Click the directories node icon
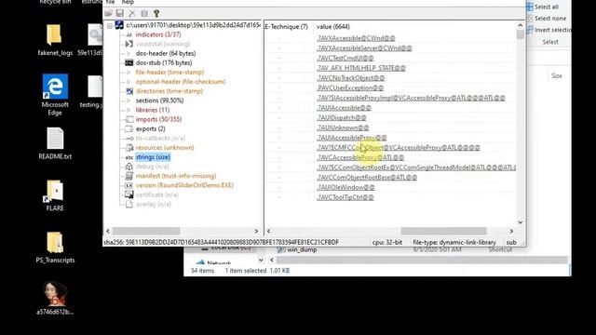The image size is (596, 335). 129,91
